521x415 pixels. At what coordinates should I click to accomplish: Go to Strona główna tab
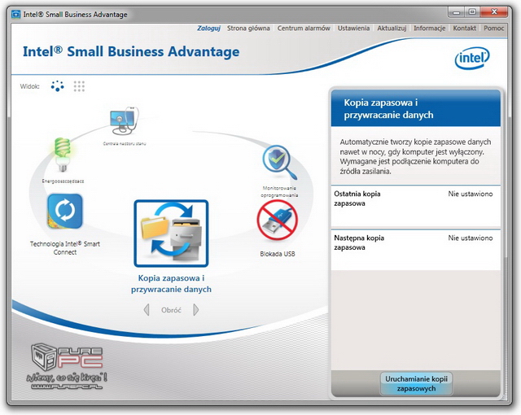click(249, 28)
